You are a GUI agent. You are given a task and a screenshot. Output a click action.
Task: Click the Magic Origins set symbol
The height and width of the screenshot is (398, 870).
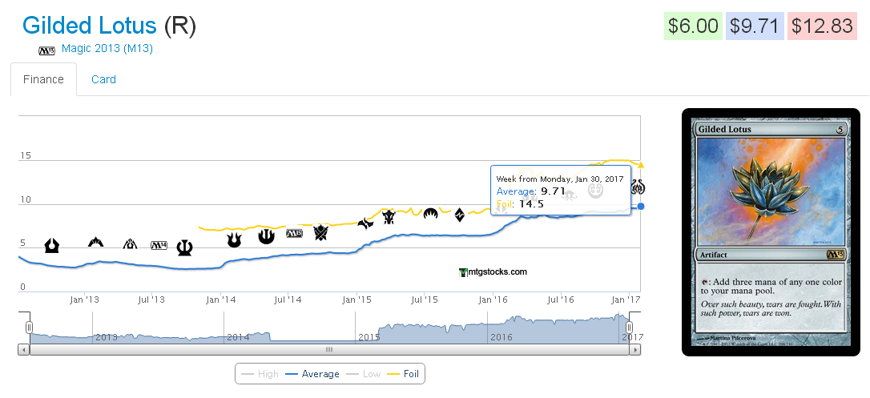pos(430,213)
